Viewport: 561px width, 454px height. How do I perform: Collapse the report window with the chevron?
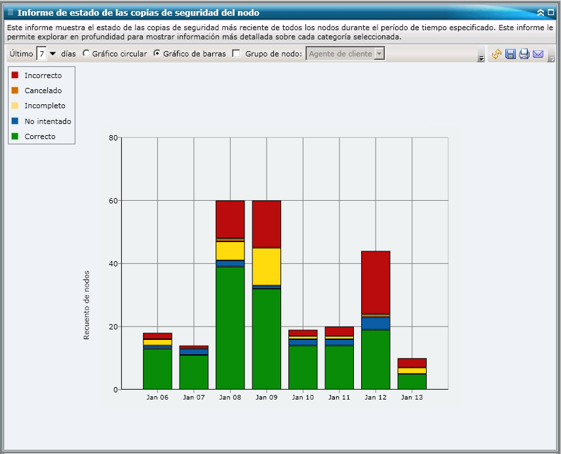pyautogui.click(x=540, y=12)
